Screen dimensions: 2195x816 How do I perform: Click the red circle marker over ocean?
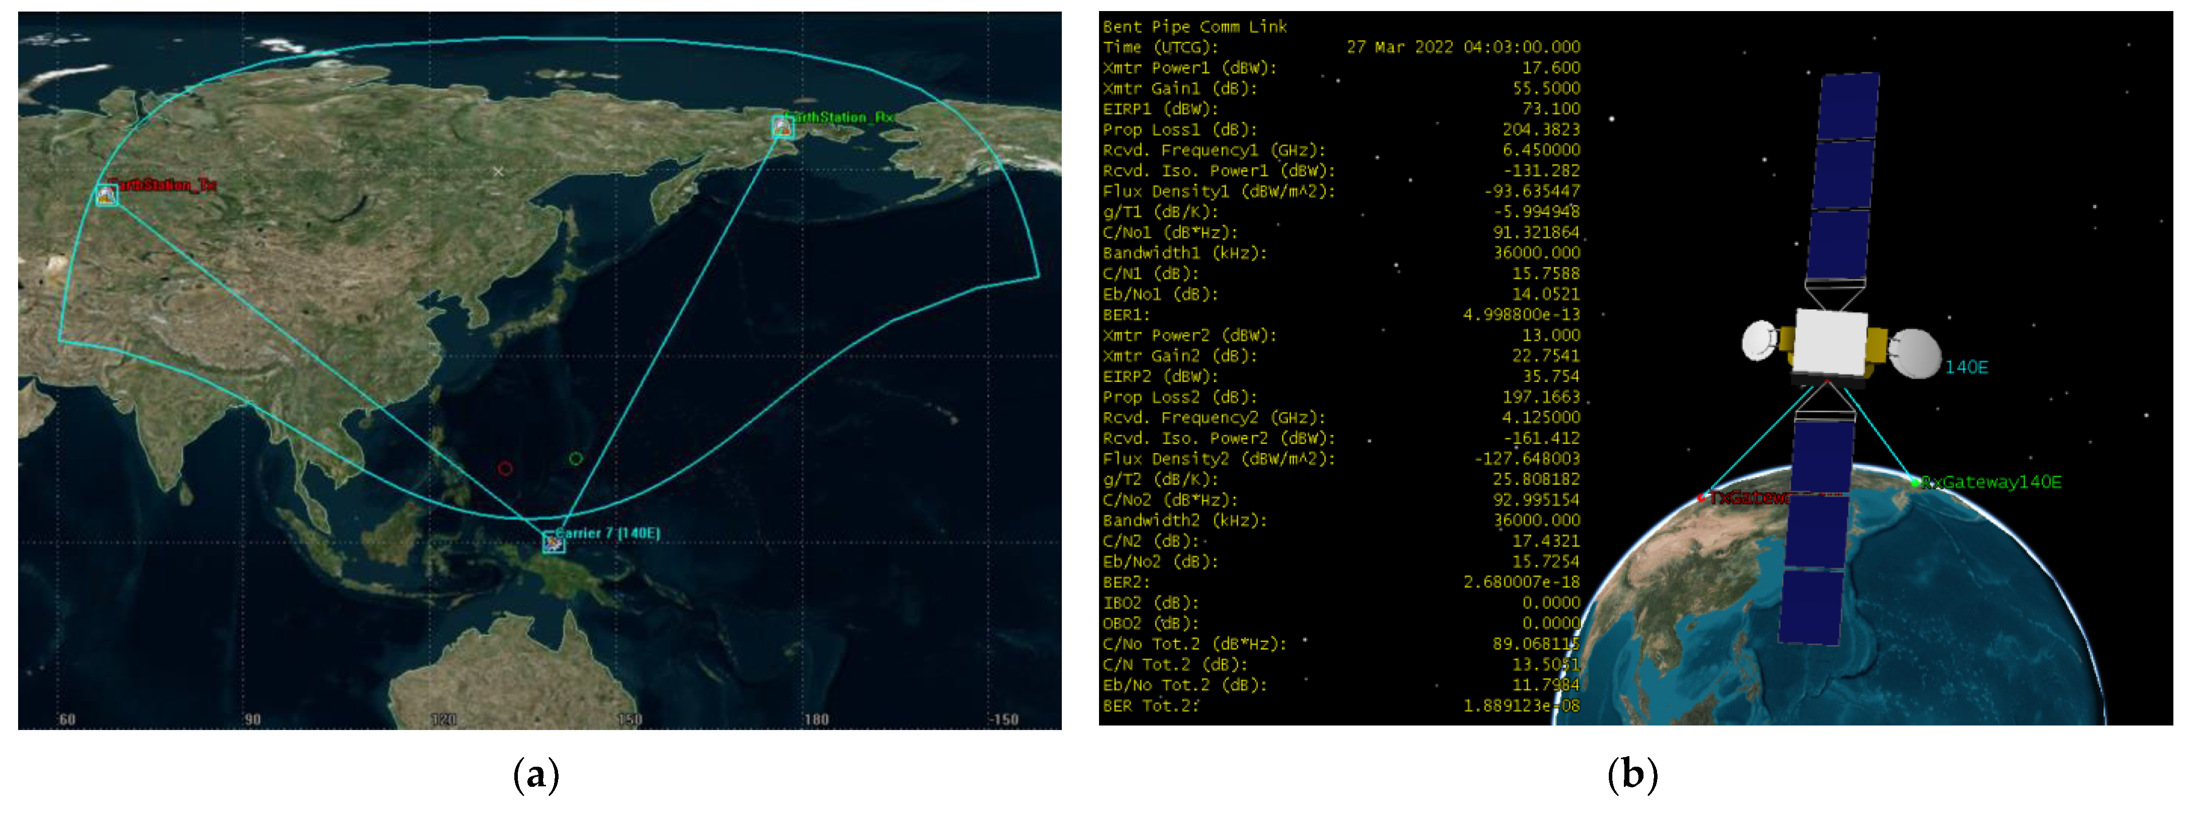505,469
